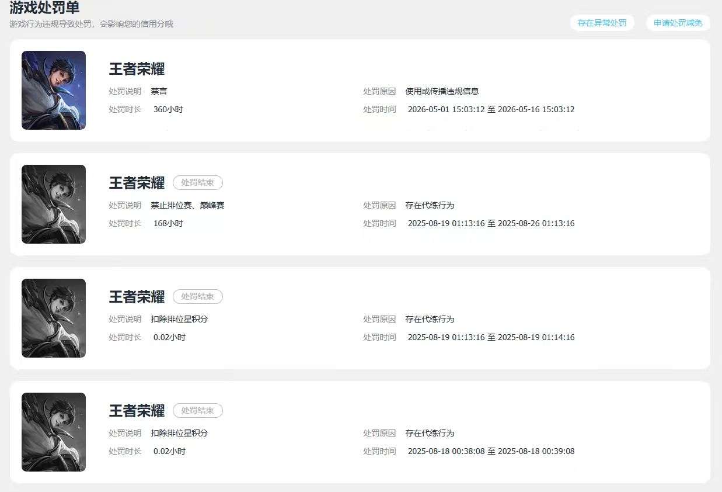Select the 禁言 punishment description
Screen dimensions: 722x492
tap(159, 91)
